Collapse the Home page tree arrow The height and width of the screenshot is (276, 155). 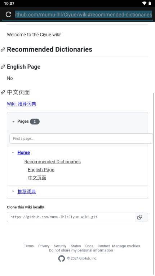click(x=13, y=152)
